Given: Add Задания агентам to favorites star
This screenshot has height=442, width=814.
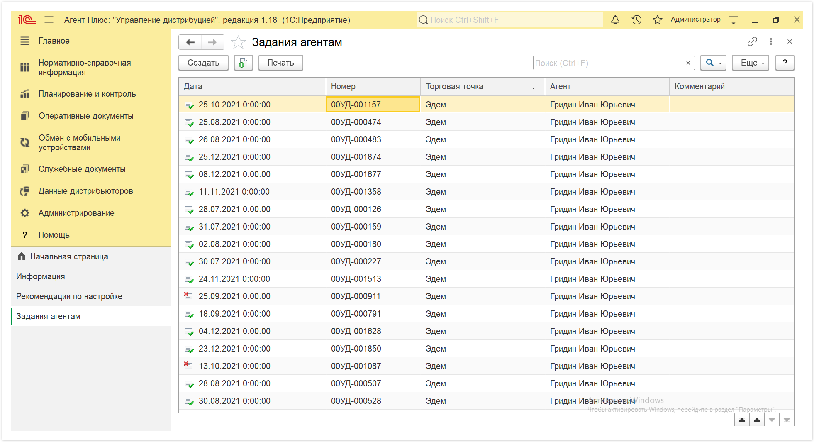Looking at the screenshot, I should click(238, 42).
